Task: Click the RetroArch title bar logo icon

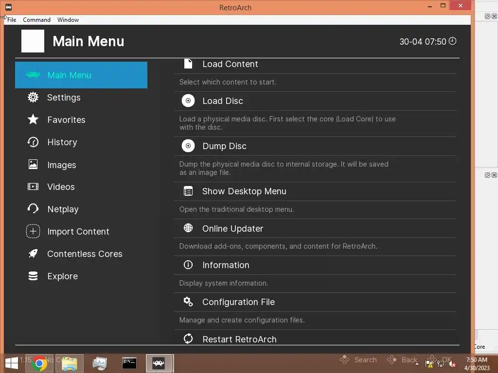Action: pyautogui.click(x=9, y=7)
